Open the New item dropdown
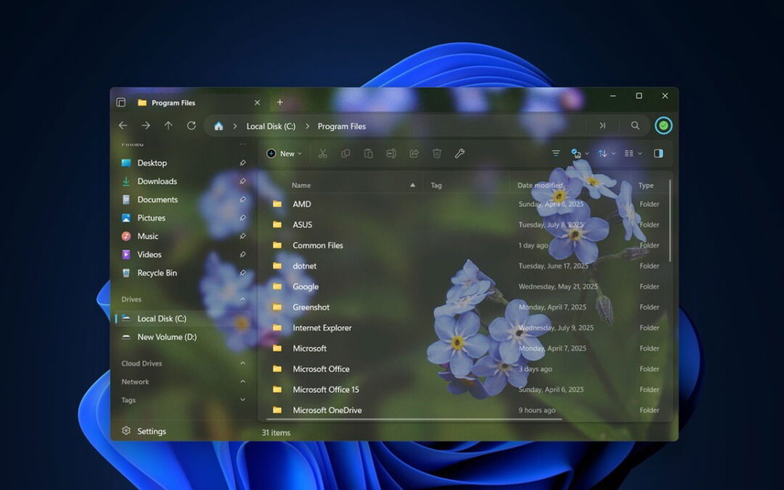The image size is (784, 490). point(284,154)
